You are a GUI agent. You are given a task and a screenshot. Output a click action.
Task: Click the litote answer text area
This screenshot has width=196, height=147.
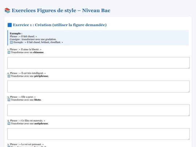(x=98, y=110)
